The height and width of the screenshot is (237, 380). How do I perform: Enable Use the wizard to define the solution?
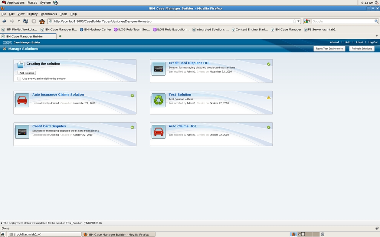point(19,79)
